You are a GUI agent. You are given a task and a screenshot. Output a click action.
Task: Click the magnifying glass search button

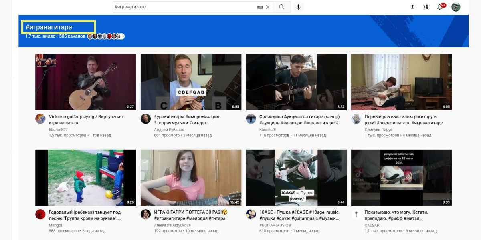point(281,7)
